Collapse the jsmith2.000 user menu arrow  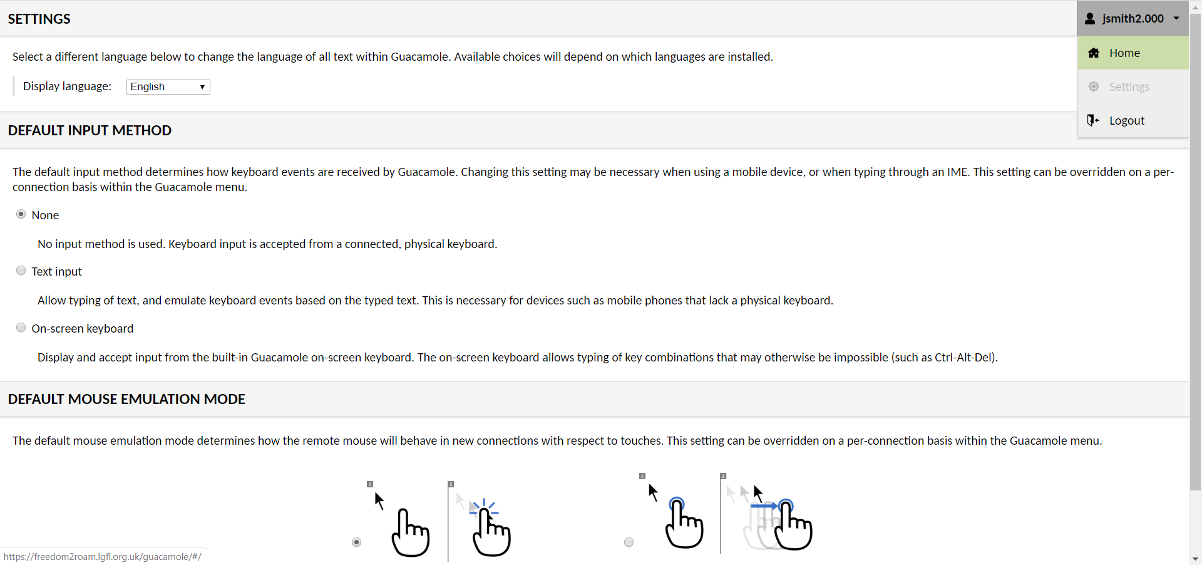pos(1176,18)
